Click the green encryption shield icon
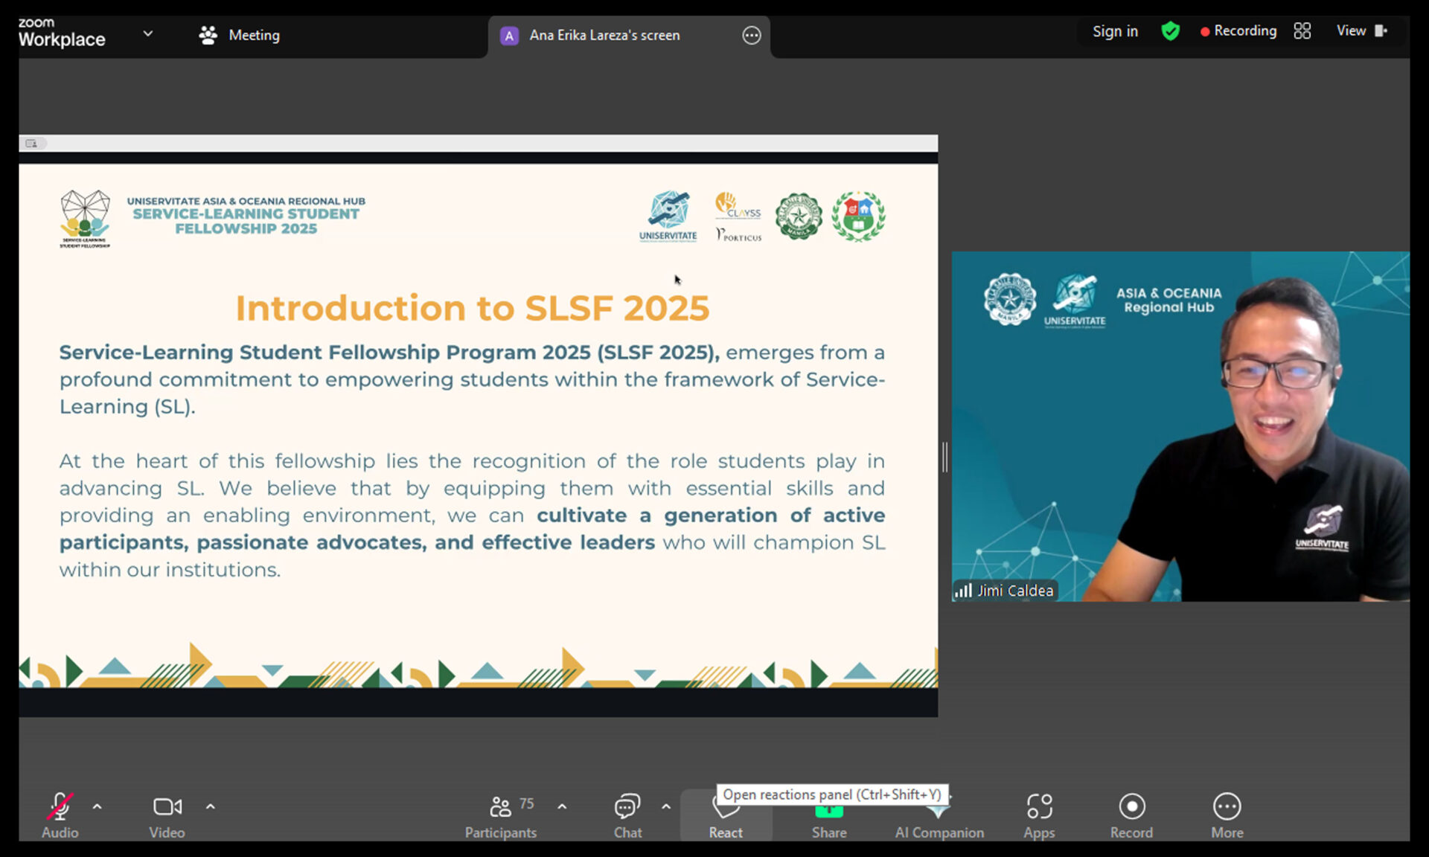 pos(1170,31)
